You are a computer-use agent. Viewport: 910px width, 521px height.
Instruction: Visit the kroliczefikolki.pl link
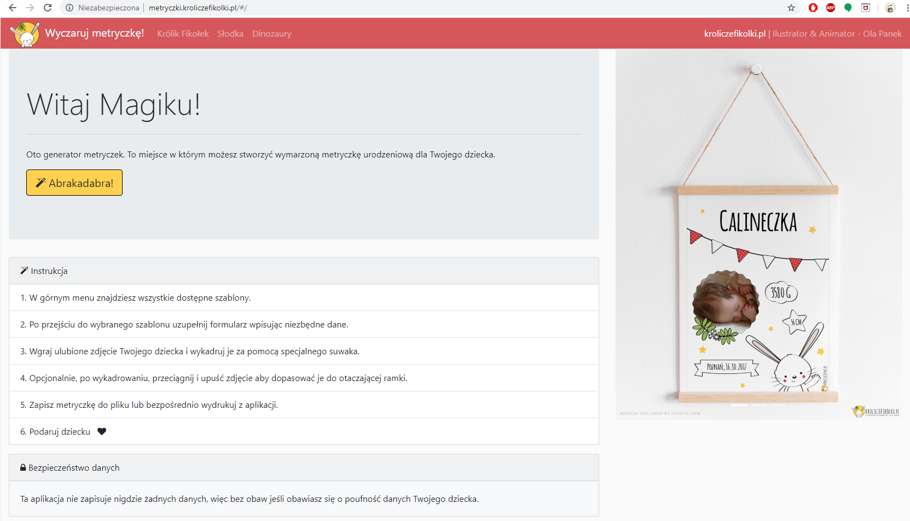click(x=734, y=34)
